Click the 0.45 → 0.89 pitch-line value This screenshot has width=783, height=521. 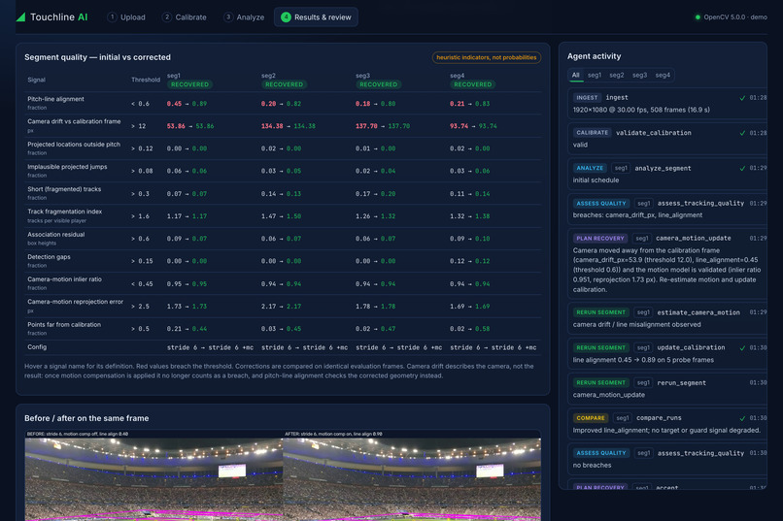187,104
